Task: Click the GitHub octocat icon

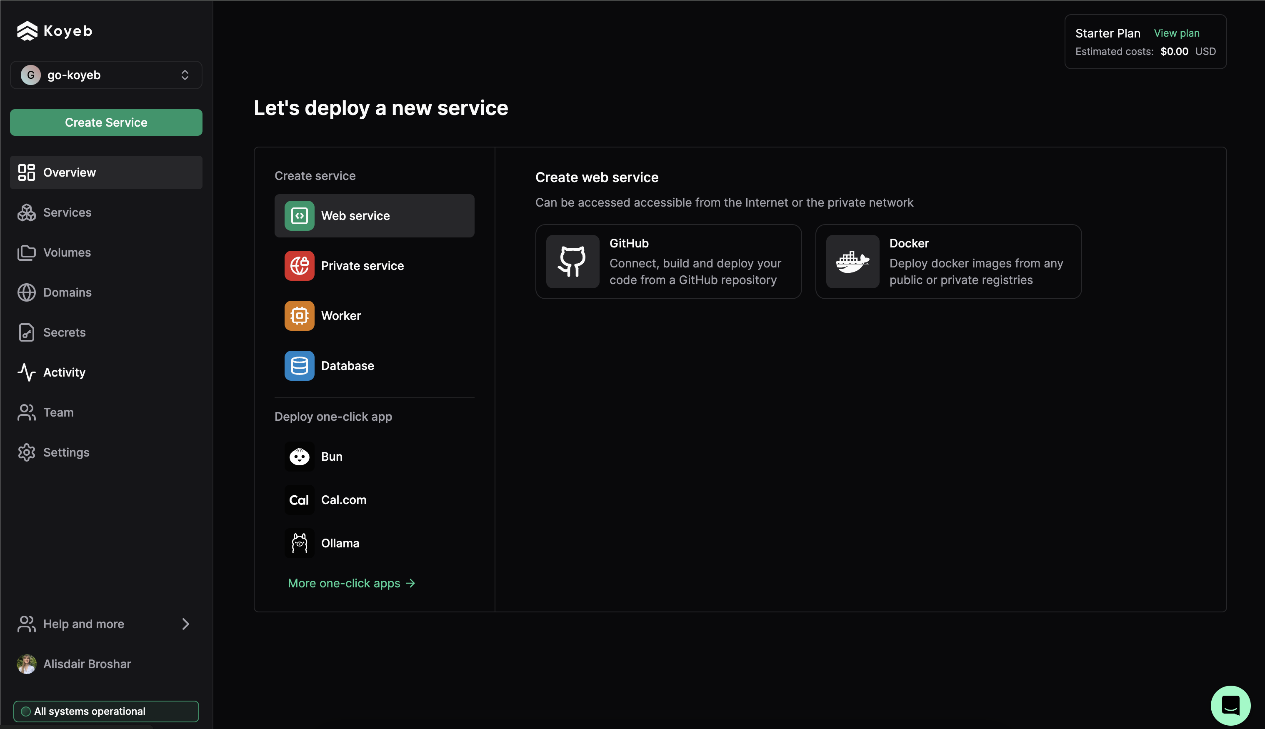Action: tap(572, 261)
